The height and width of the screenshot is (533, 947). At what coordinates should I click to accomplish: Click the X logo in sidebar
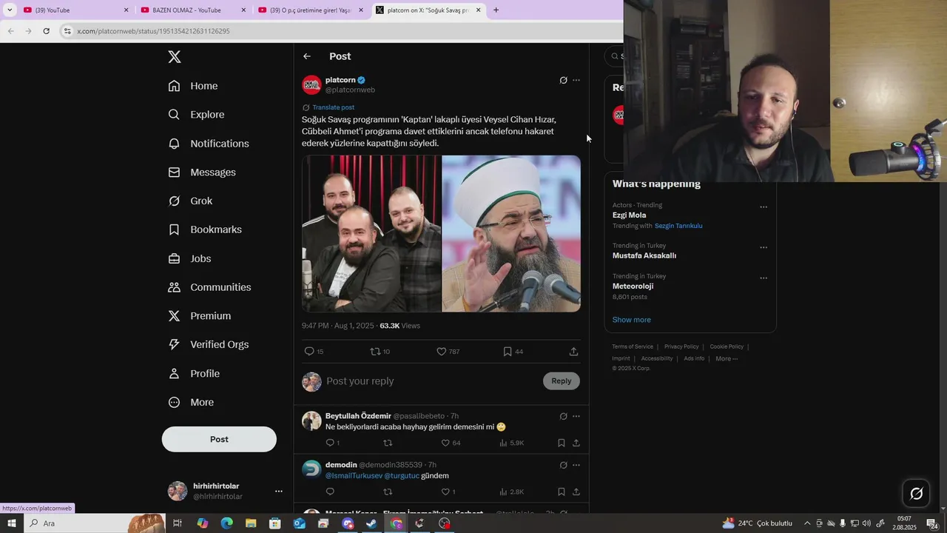tap(175, 56)
